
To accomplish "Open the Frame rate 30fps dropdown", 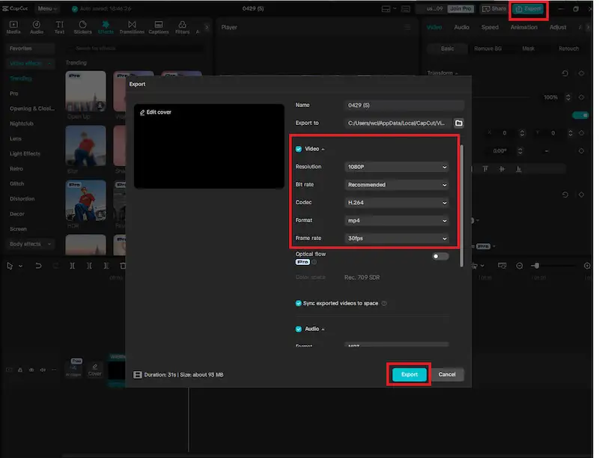I will [x=397, y=239].
